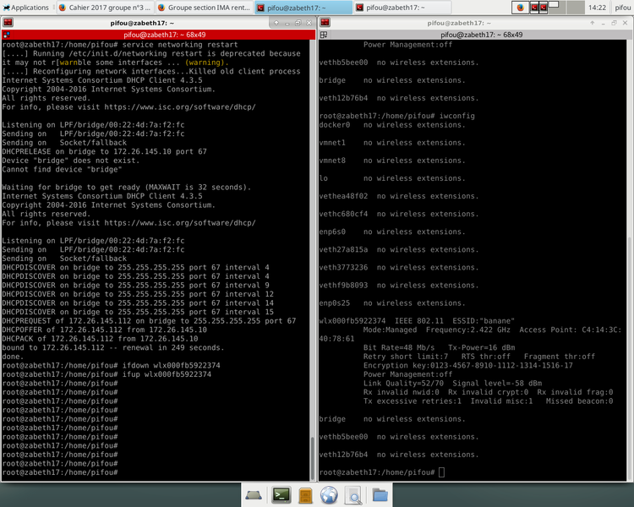634x507 pixels.
Task: Open the left terminal's red titlebar grouping menu
Action: click(8, 35)
